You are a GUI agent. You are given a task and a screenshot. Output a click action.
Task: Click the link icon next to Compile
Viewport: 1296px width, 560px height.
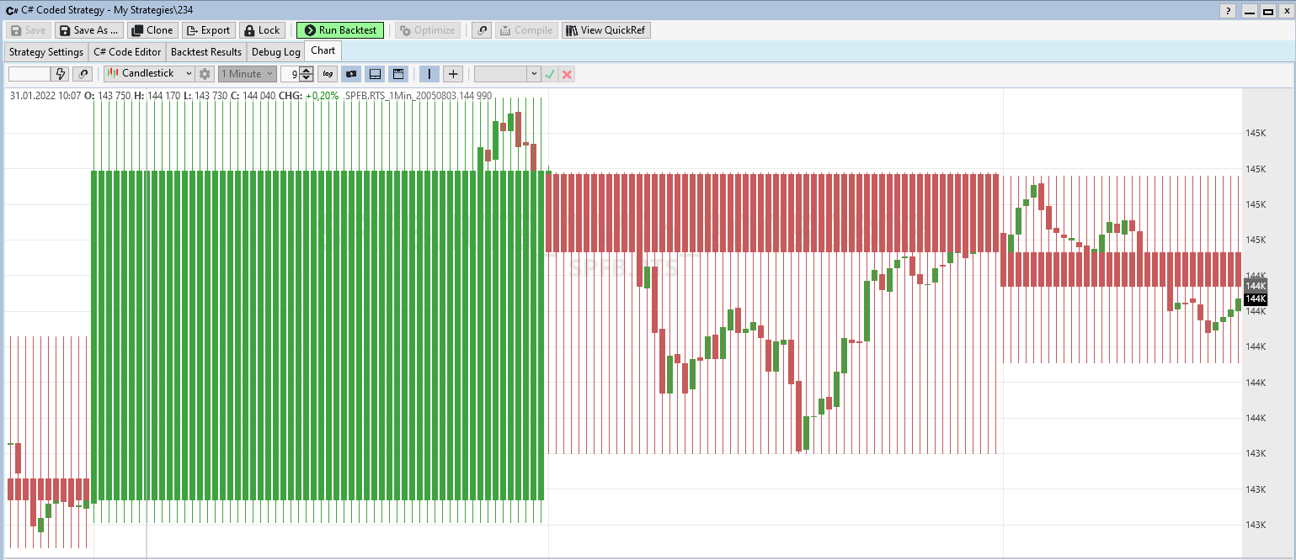482,30
